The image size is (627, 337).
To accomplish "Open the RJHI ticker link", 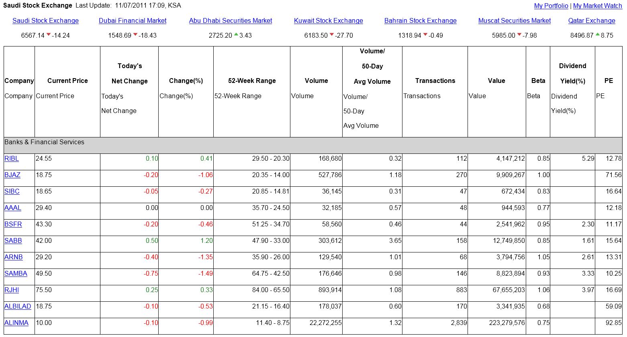I will click(x=12, y=290).
